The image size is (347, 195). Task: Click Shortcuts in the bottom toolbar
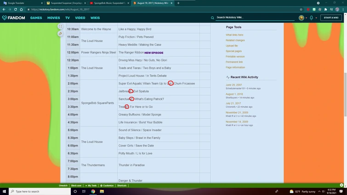pos(122,185)
